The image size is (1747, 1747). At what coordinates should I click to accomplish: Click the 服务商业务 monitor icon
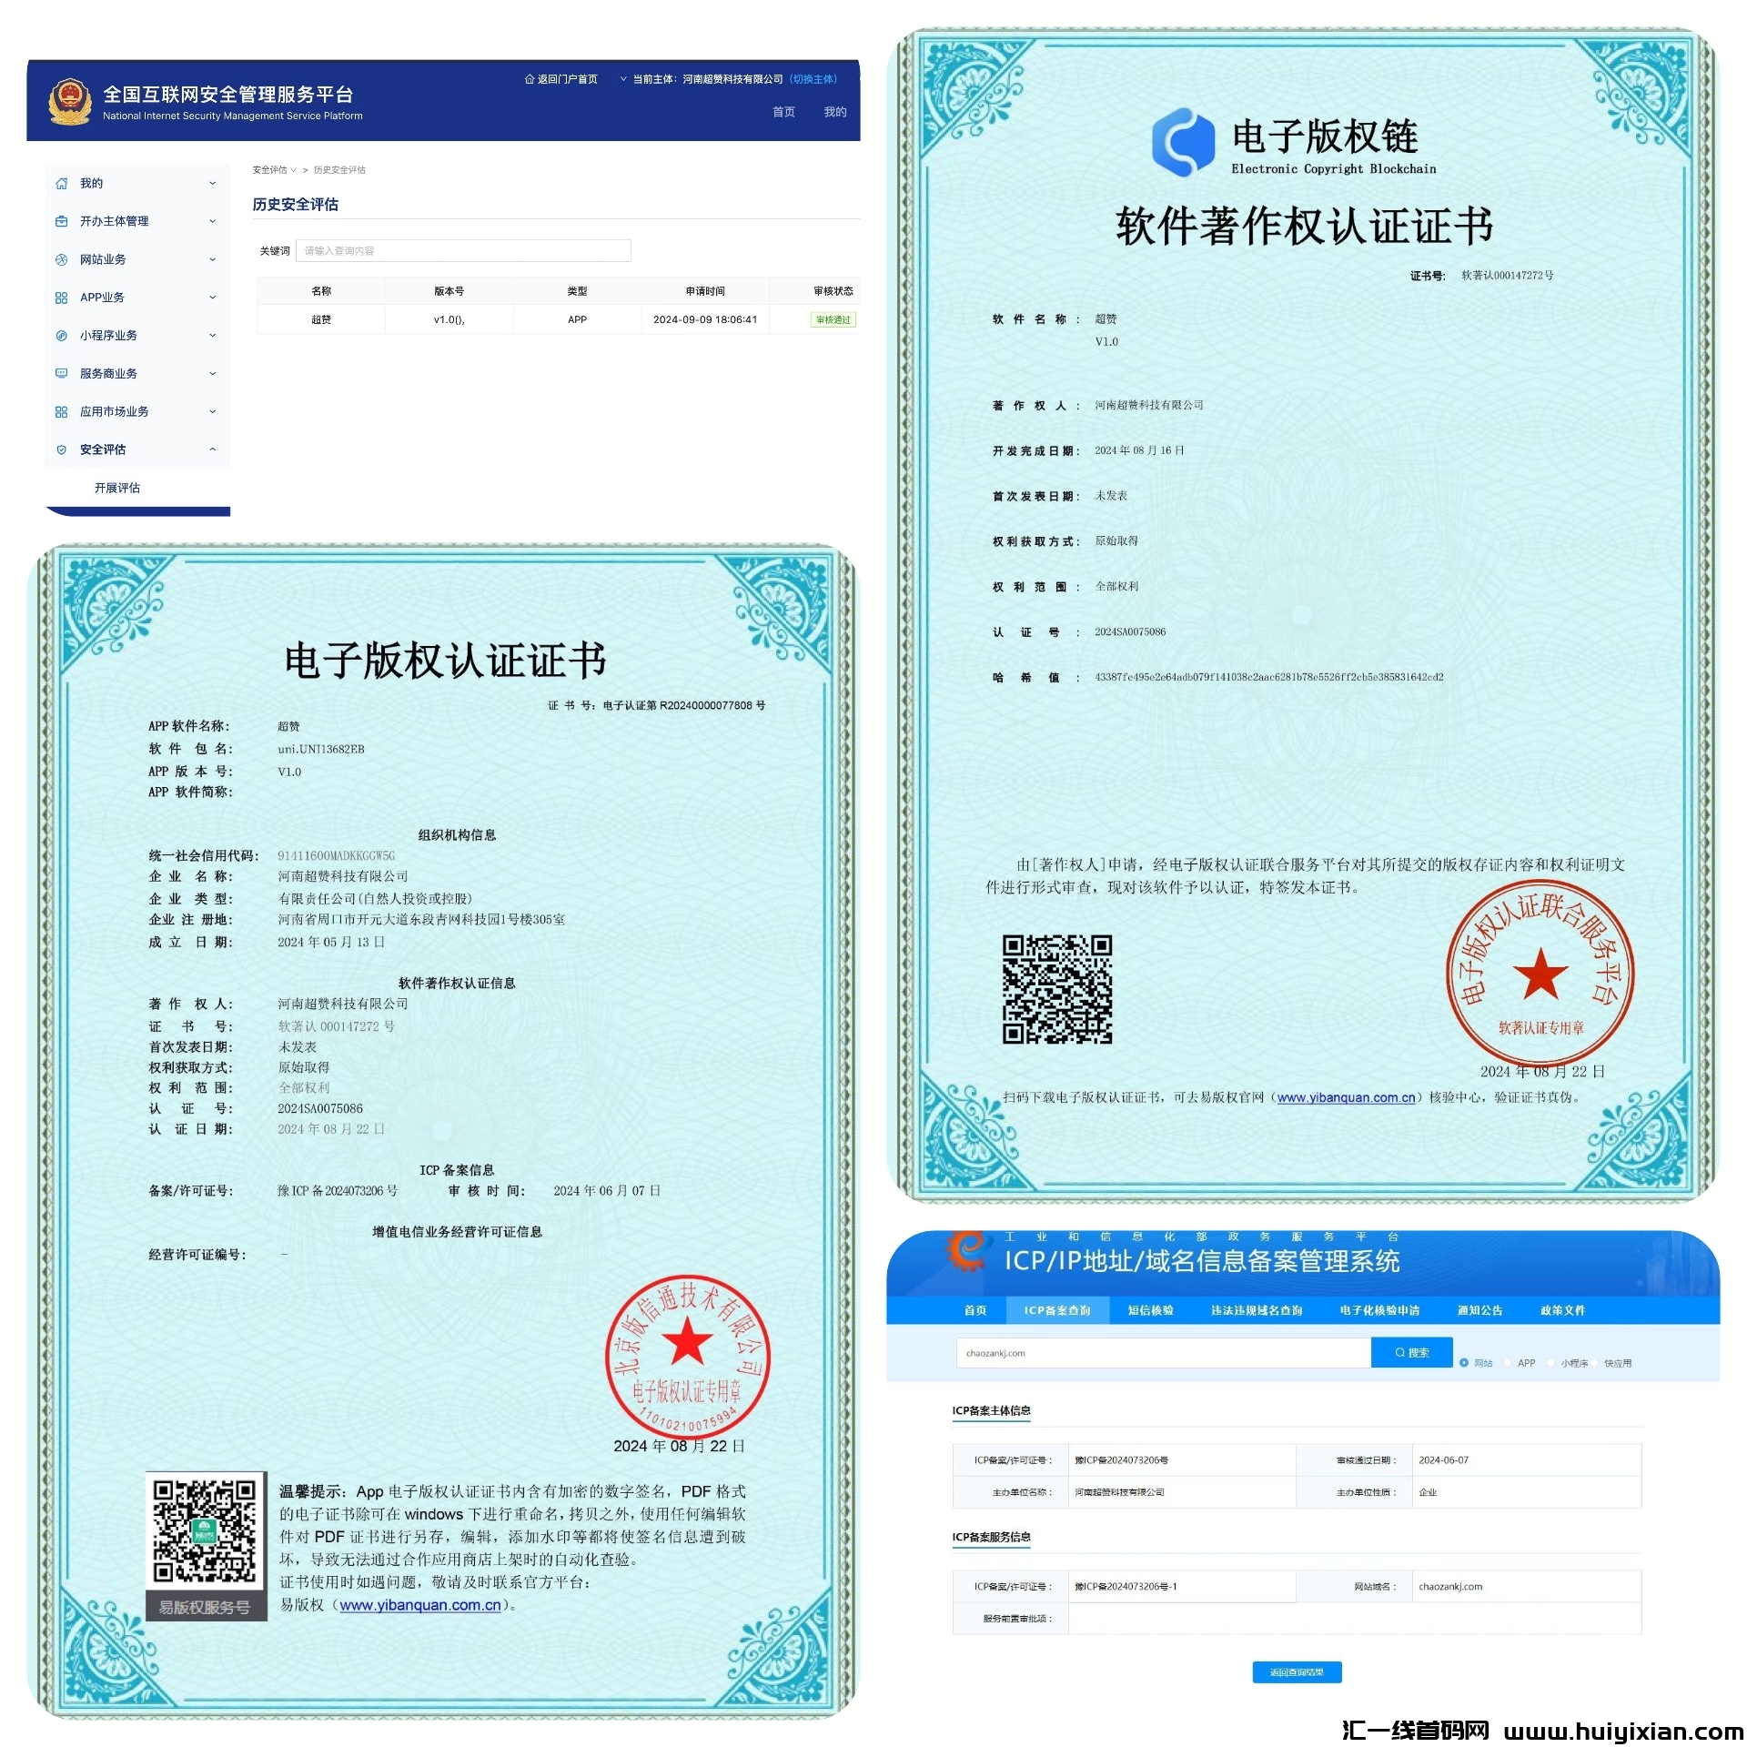pos(62,373)
